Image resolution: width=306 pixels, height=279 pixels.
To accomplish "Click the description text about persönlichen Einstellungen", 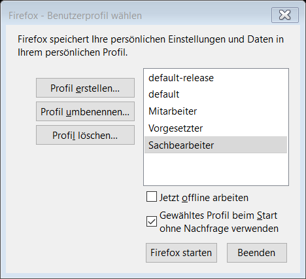I will click(x=150, y=46).
